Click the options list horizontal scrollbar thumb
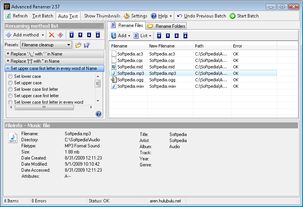The width and height of the screenshot is (303, 207). pos(44,107)
